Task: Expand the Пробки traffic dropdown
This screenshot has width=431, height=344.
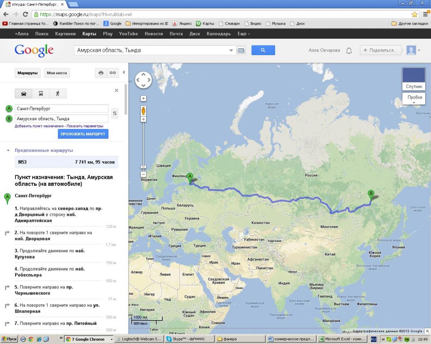Action: coord(414,99)
